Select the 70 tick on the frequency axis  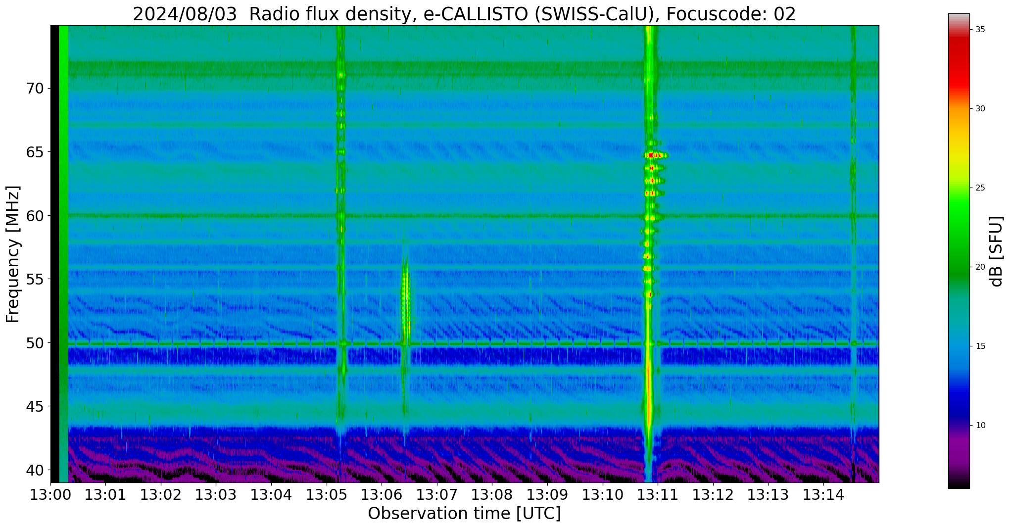pyautogui.click(x=35, y=89)
